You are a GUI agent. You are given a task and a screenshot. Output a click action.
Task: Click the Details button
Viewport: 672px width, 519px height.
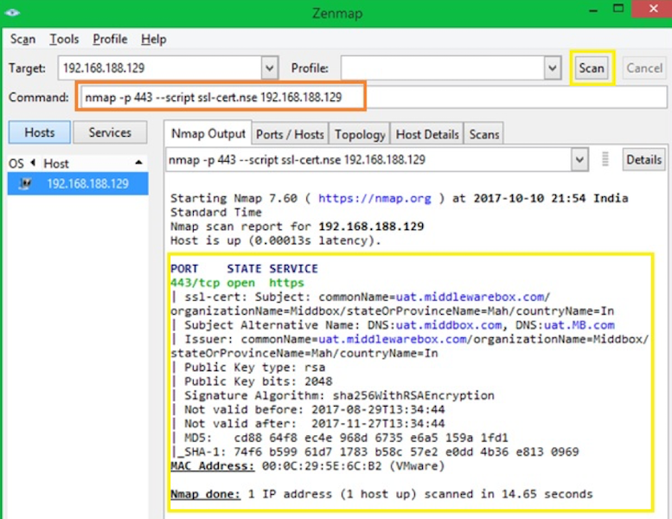(643, 159)
